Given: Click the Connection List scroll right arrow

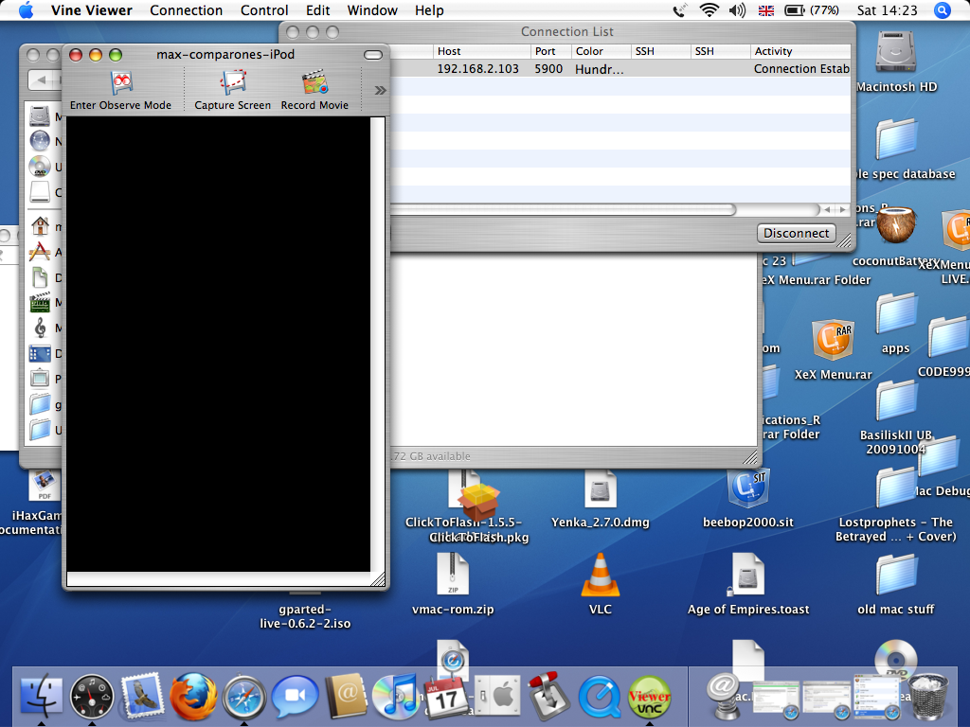Looking at the screenshot, I should tap(842, 209).
